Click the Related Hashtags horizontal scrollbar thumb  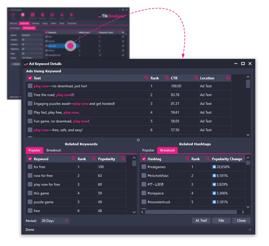[x=191, y=212]
